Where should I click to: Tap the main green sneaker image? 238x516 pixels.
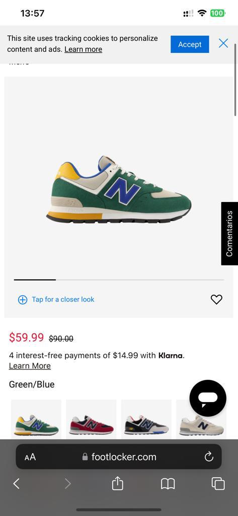pos(119,190)
